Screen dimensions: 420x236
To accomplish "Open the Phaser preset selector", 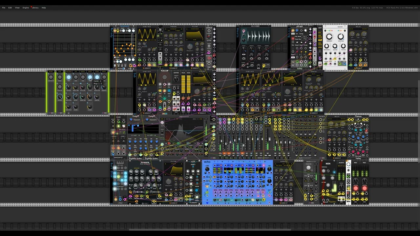I will pos(173,29).
